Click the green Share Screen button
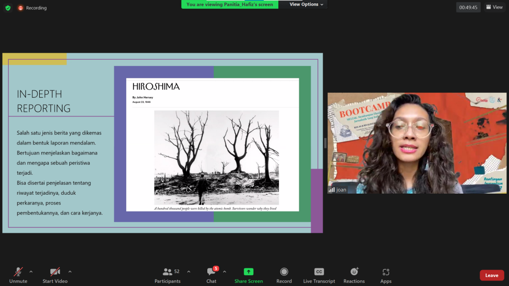Viewport: 509px width, 286px height. click(x=249, y=275)
